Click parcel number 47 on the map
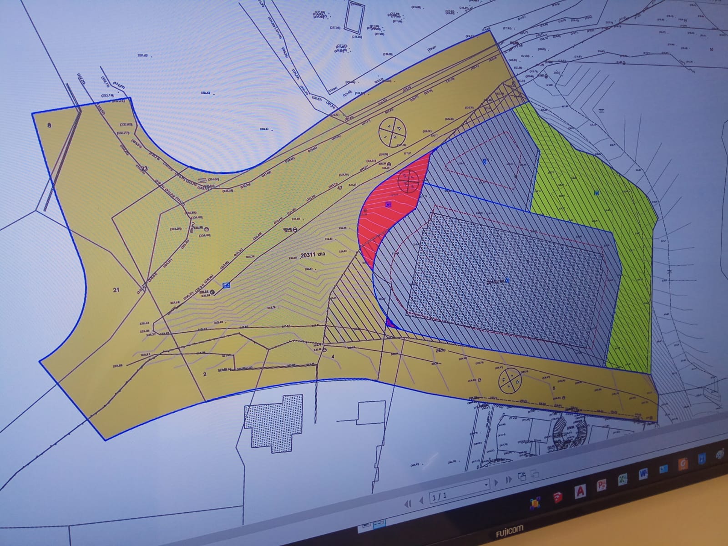This screenshot has height=546, width=728. tap(339, 187)
